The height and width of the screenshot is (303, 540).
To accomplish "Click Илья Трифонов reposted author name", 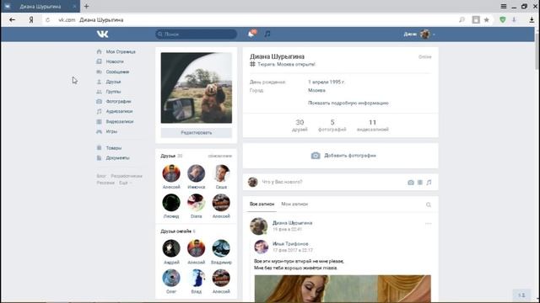I will click(290, 244).
